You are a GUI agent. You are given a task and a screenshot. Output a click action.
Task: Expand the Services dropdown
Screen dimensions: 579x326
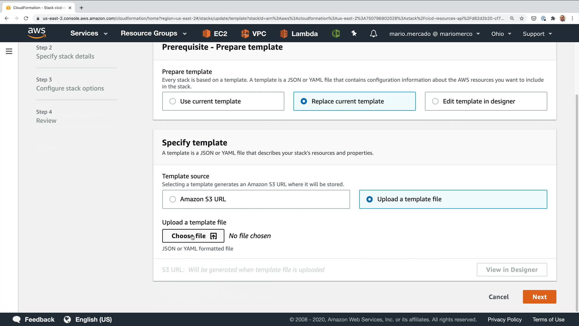pos(89,34)
